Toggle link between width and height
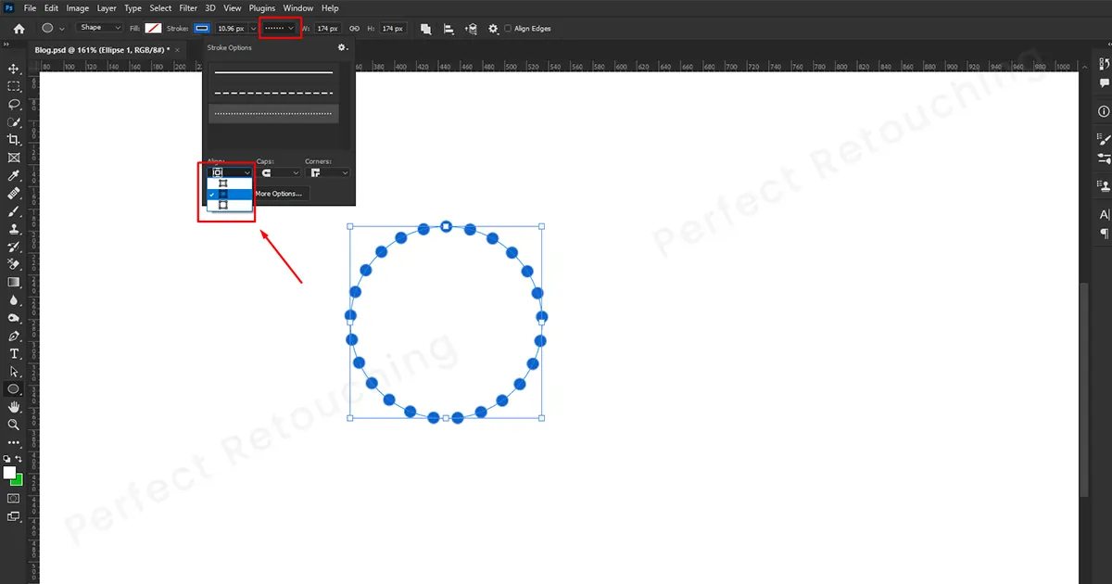Viewport: 1112px width, 584px height. pos(354,29)
